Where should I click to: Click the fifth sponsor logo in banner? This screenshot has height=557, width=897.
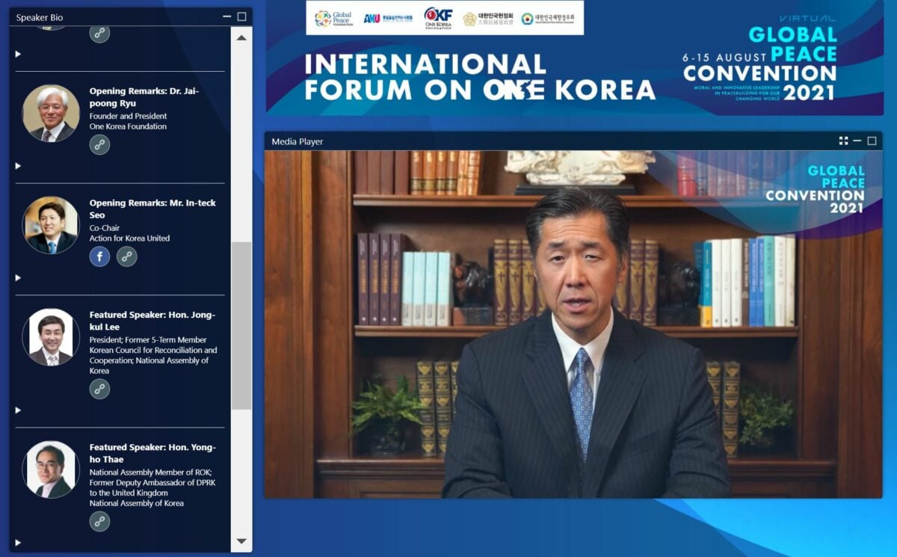(548, 19)
